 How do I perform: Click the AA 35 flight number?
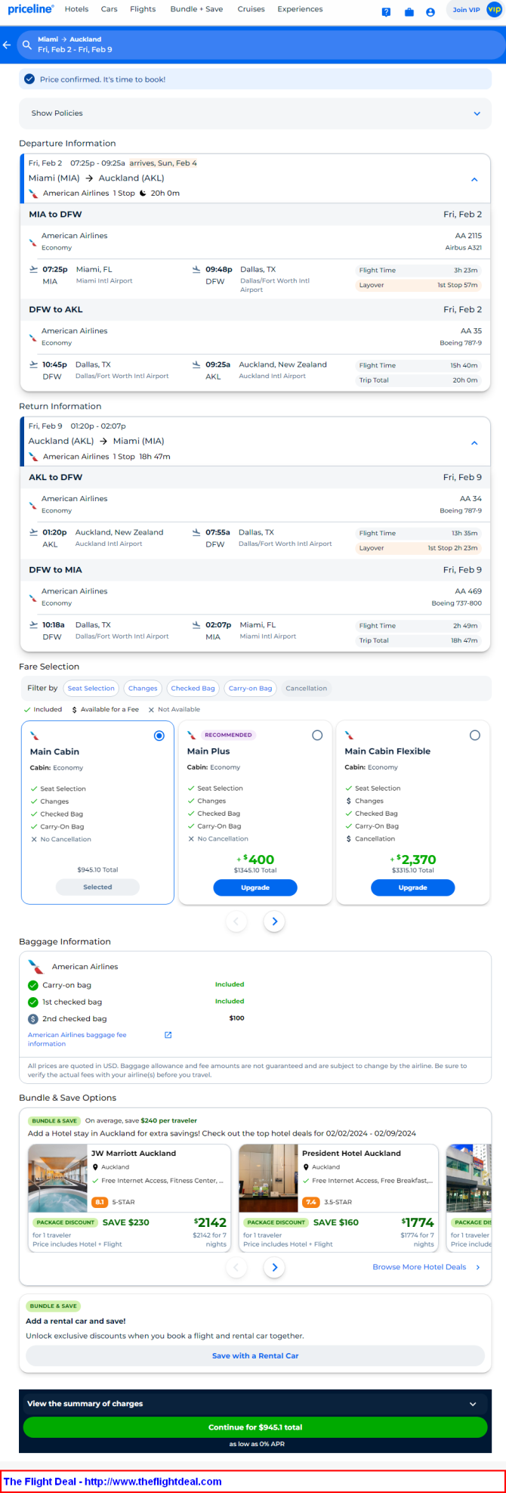pos(471,331)
